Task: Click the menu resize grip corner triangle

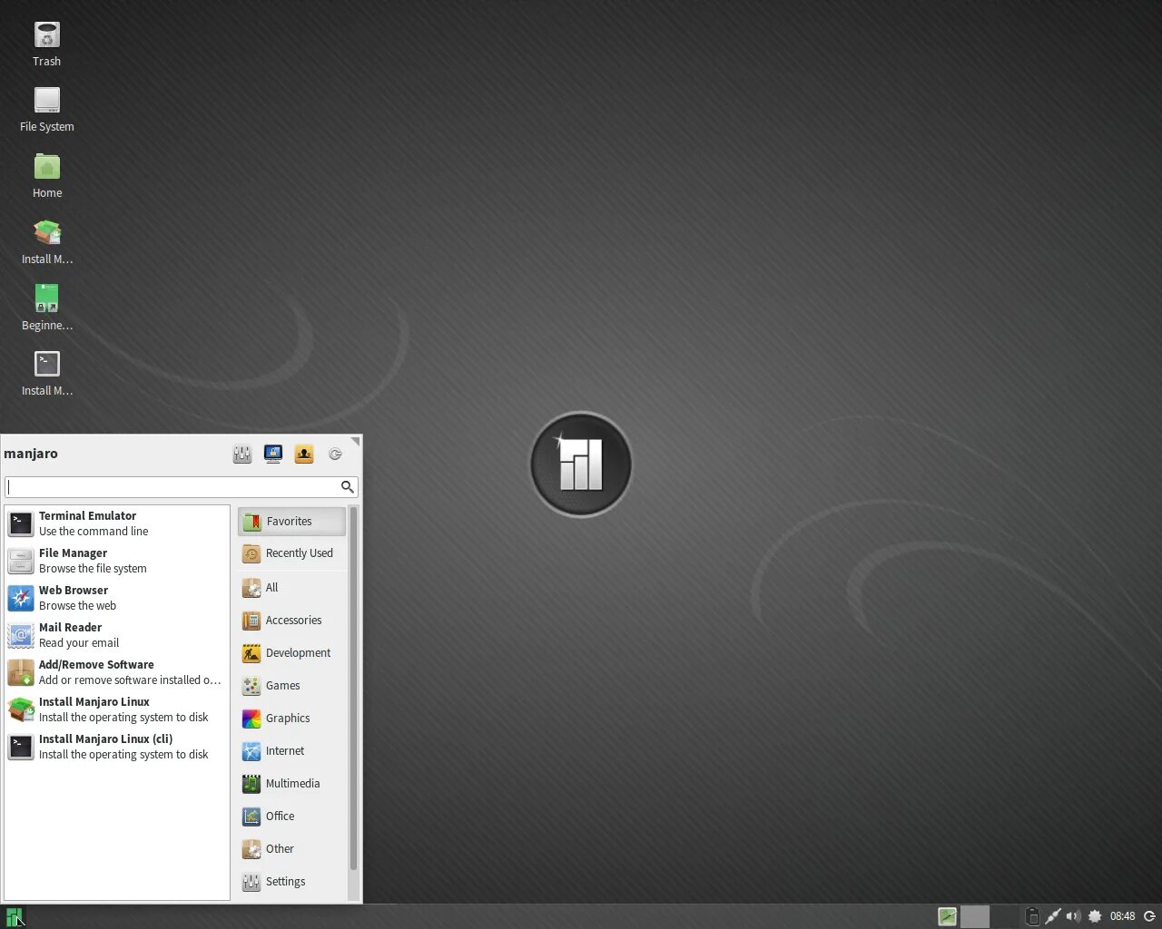Action: pos(356,441)
